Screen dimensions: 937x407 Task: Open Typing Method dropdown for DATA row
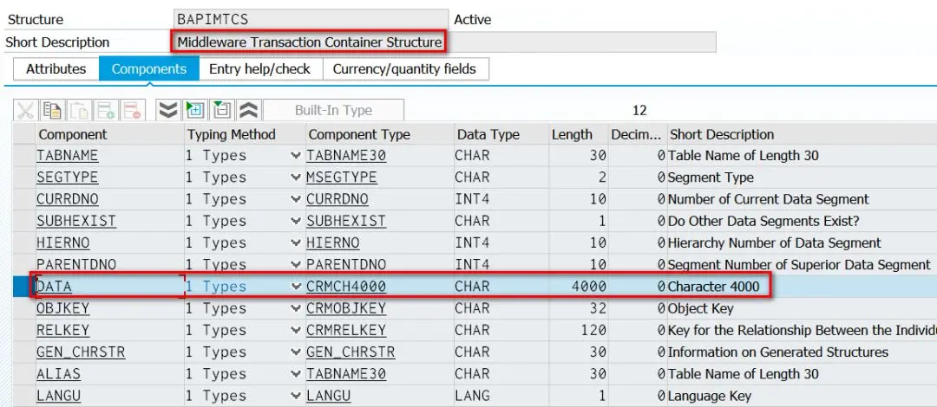click(x=295, y=287)
